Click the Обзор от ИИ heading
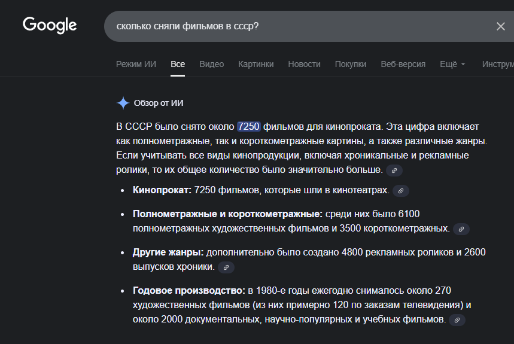 point(159,103)
